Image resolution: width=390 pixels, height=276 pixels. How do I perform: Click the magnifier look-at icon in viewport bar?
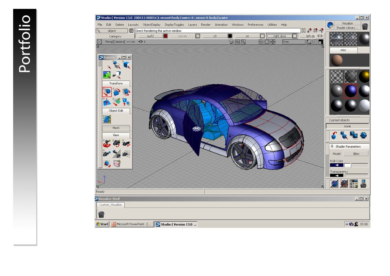243,42
